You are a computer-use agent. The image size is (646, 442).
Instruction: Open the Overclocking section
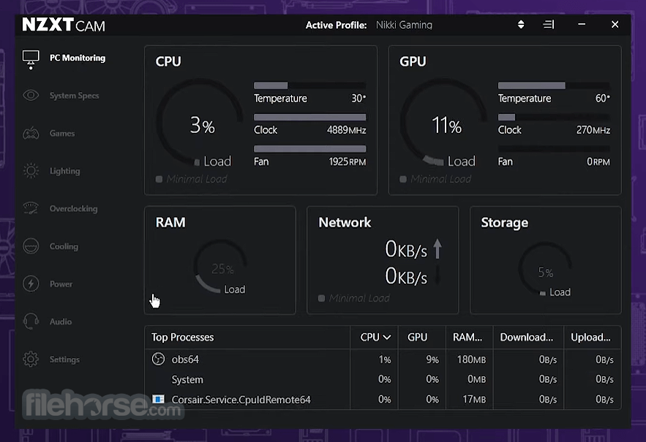(74, 209)
